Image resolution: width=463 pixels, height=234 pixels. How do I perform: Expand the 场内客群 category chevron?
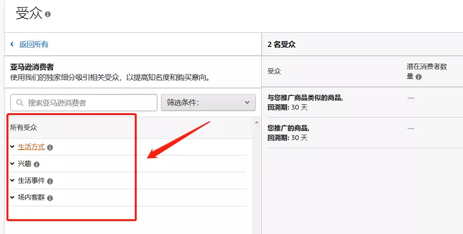12,197
